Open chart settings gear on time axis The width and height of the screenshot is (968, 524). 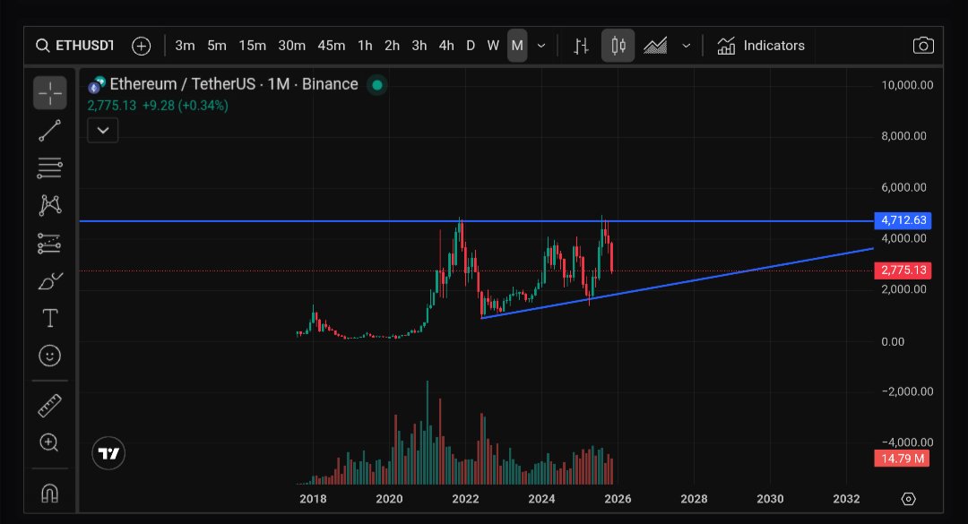click(x=908, y=499)
